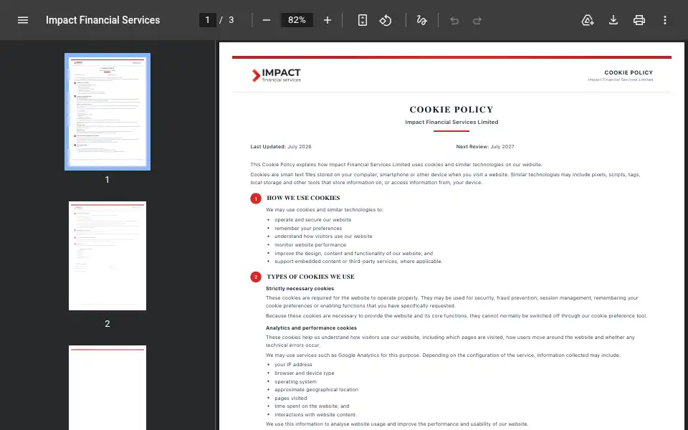Print the document

click(x=639, y=20)
